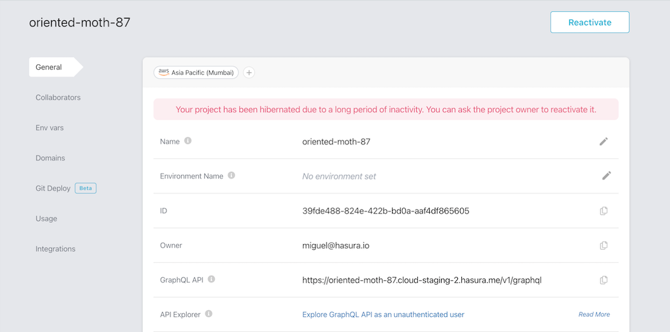The height and width of the screenshot is (332, 670).
Task: Copy the GraphQL API URL
Action: tap(604, 280)
